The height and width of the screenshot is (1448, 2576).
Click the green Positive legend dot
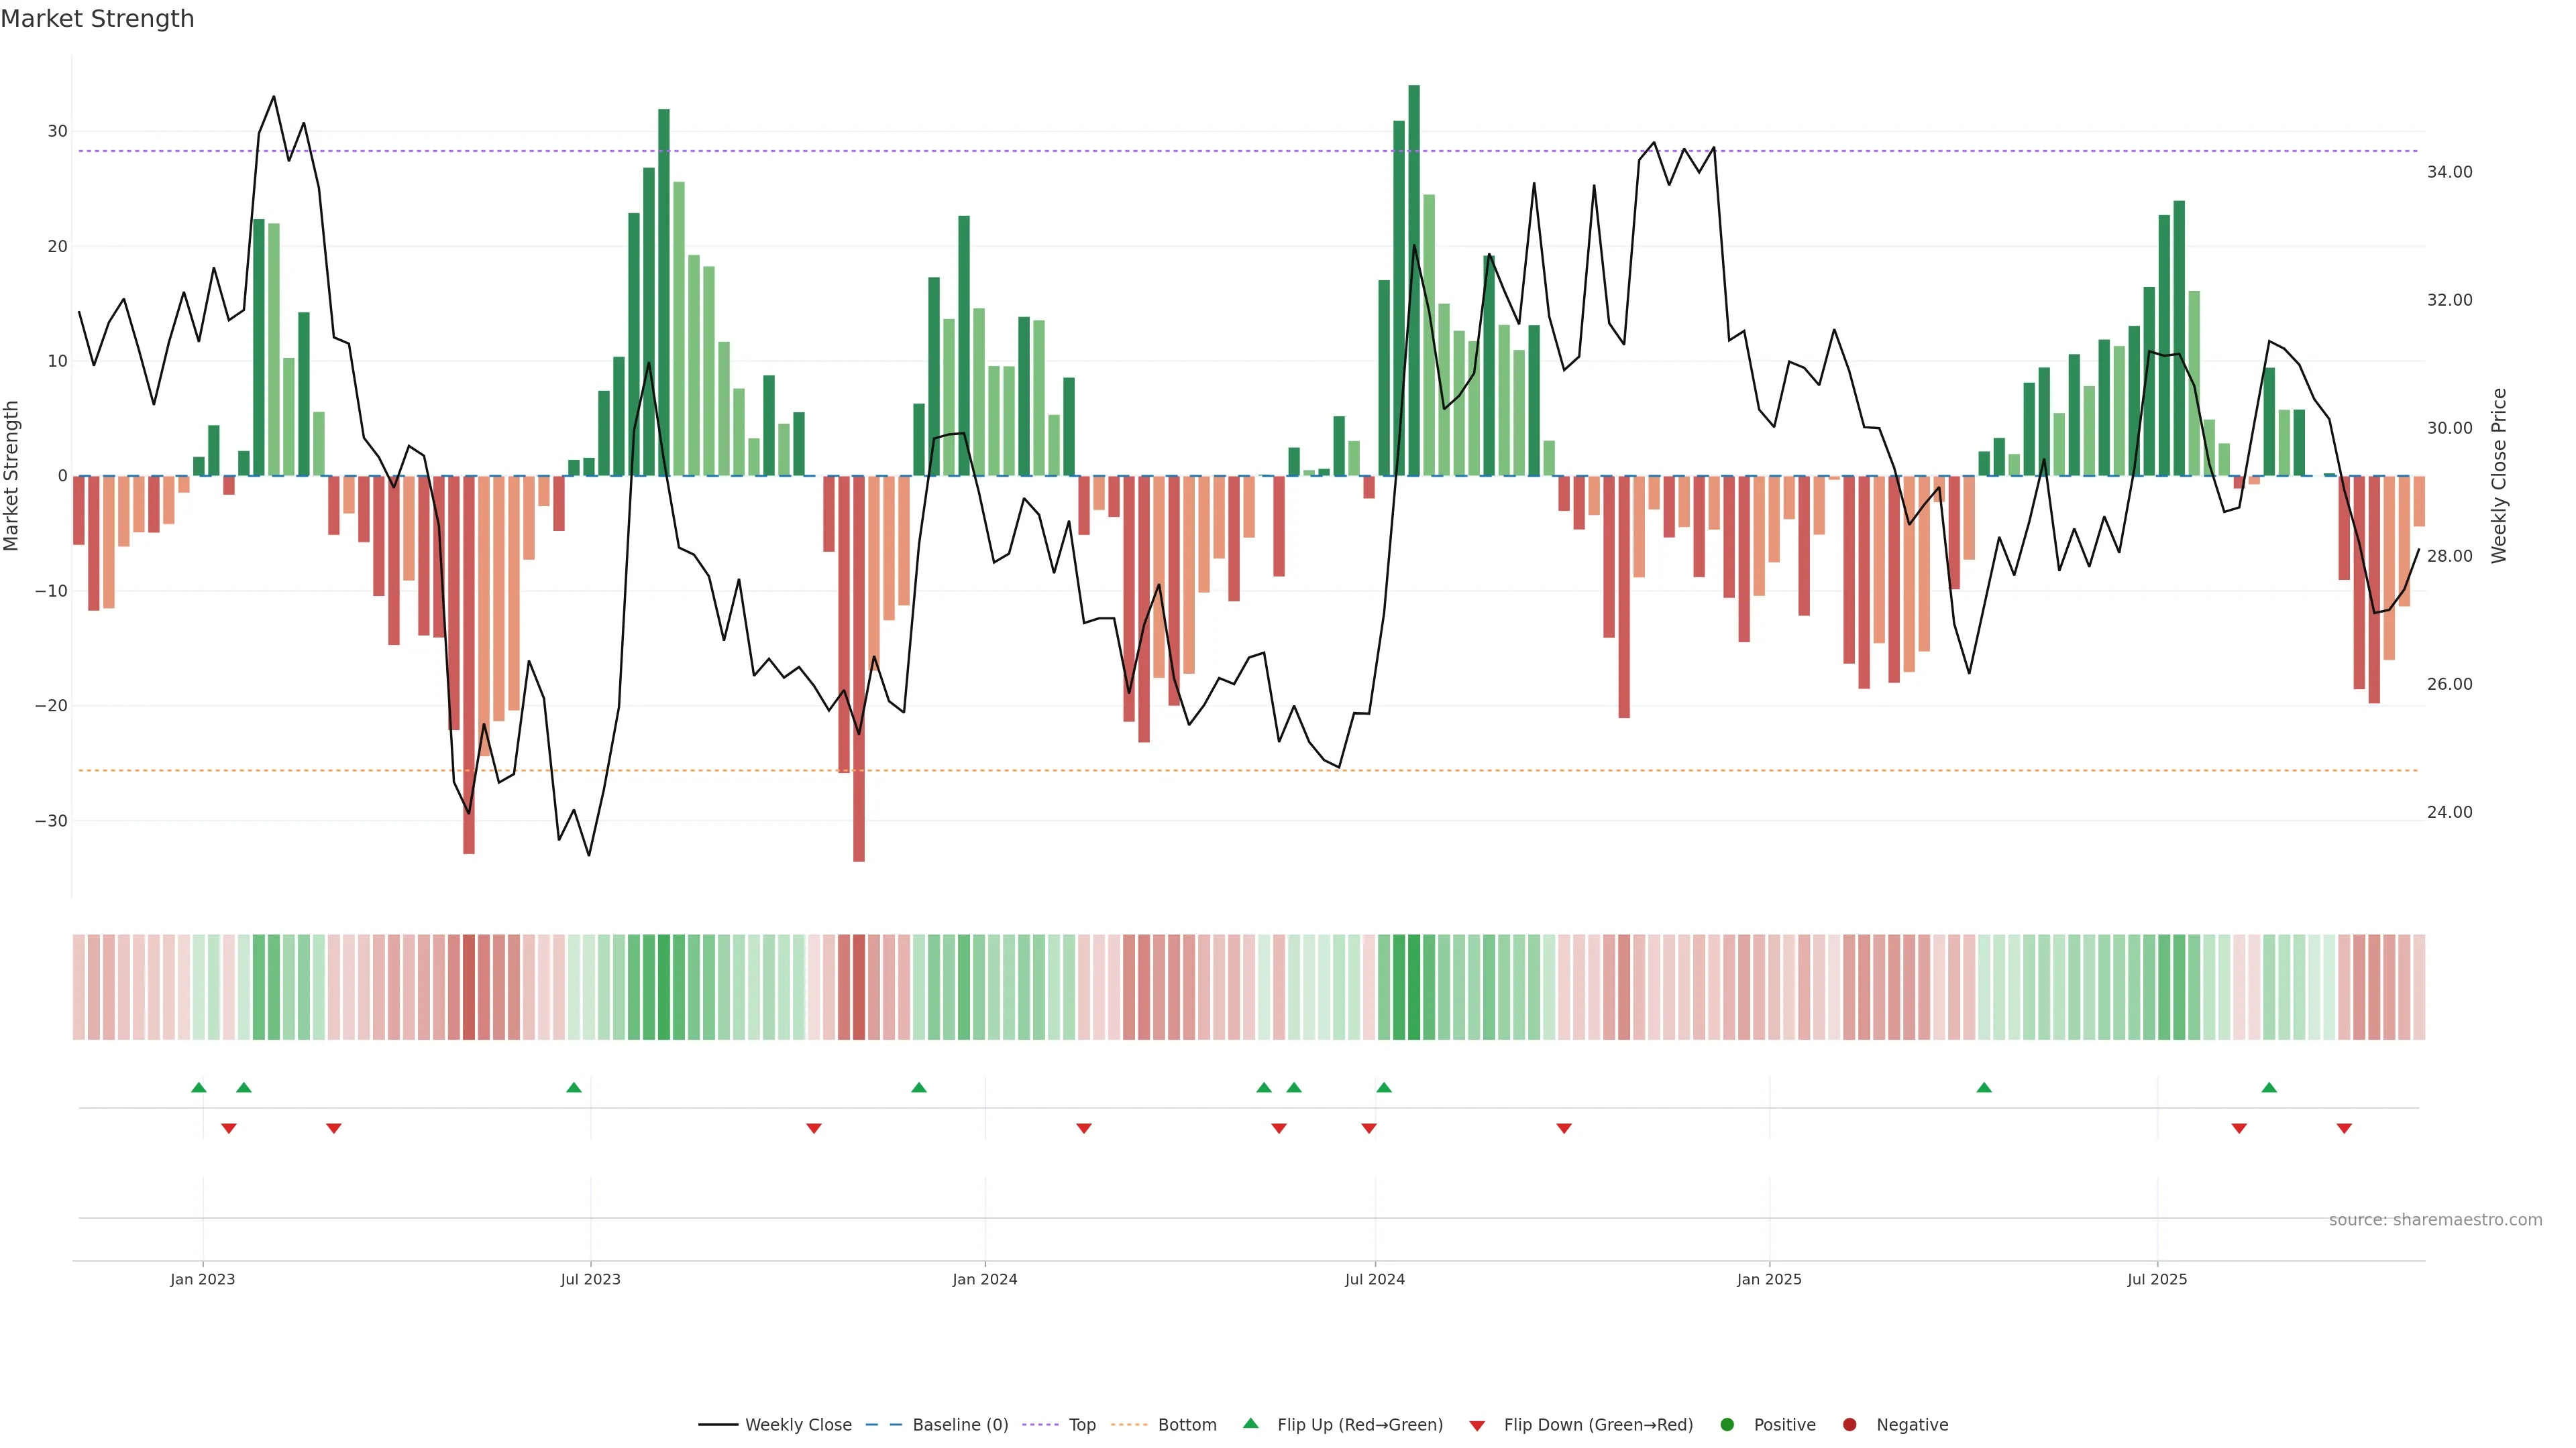click(x=1727, y=1425)
